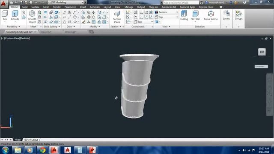The image size is (274, 154).
Task: Switch to the Surface ribbon tab
Action: (35, 7)
